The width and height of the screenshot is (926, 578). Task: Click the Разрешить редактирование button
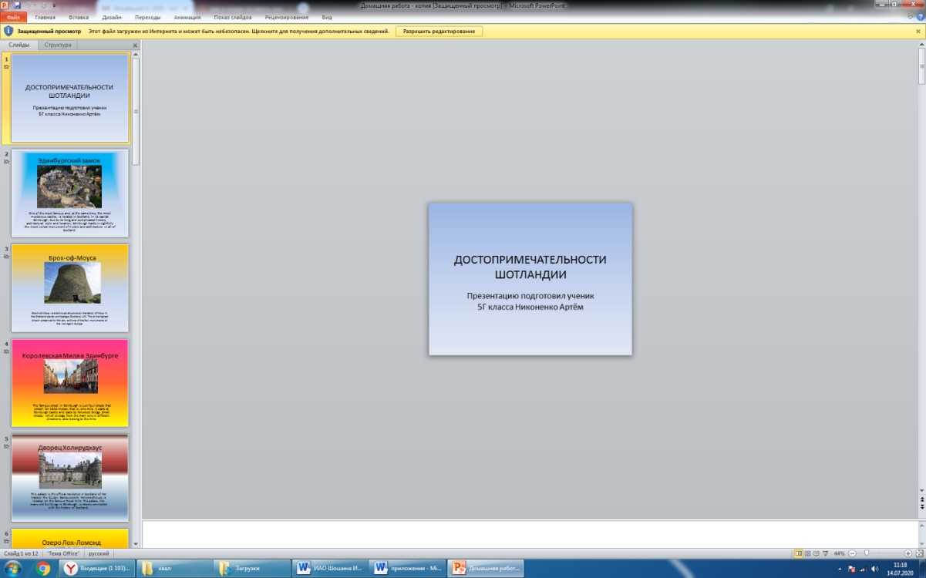point(439,32)
